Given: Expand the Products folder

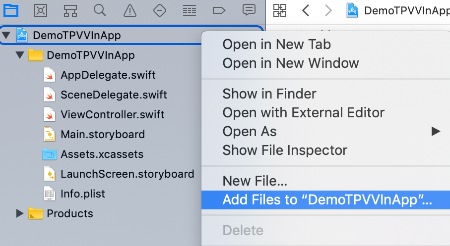Looking at the screenshot, I should pos(20,213).
